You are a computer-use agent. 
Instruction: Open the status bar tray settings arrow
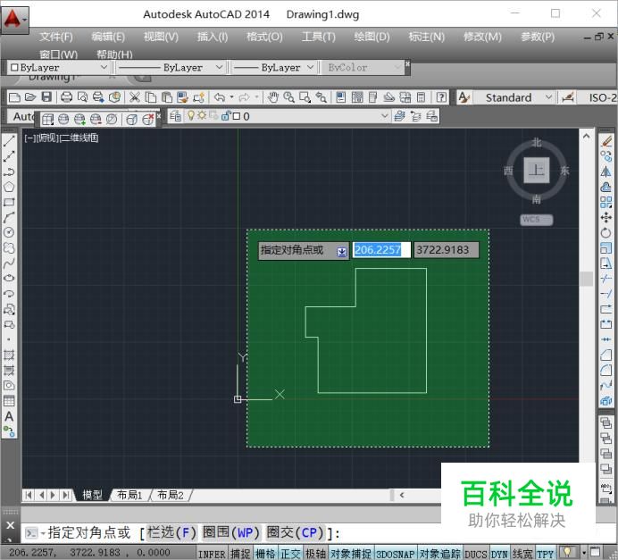click(x=584, y=552)
